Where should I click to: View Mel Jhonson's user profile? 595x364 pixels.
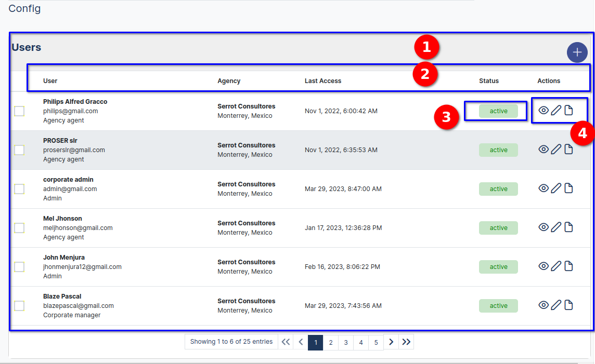tap(544, 227)
